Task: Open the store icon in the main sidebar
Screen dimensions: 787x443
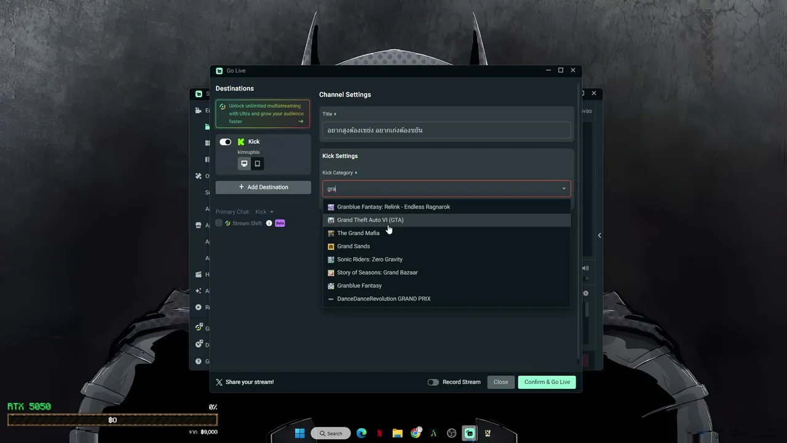Action: point(199,225)
